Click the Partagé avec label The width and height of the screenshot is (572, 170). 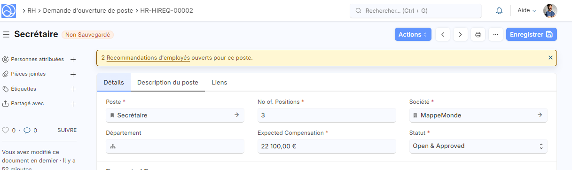[27, 104]
